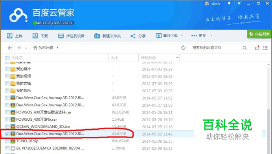
Task: Check the box for 我的音乐
Action: [x=7, y=91]
